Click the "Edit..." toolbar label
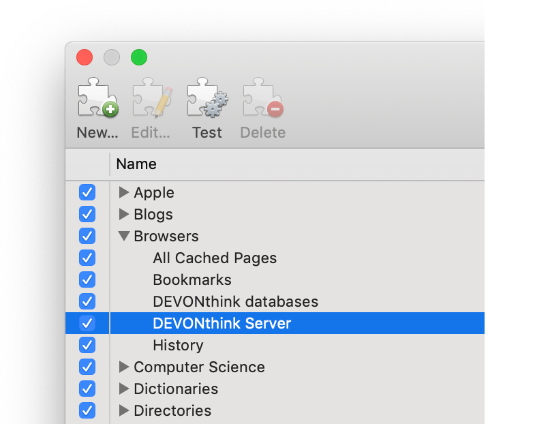The height and width of the screenshot is (424, 550). [x=151, y=132]
